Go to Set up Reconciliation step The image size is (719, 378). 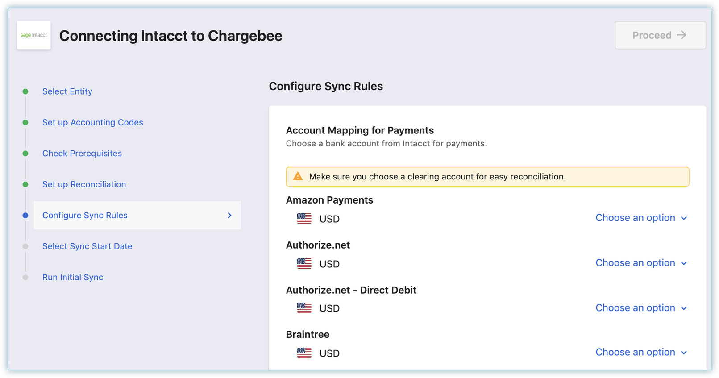coord(84,184)
